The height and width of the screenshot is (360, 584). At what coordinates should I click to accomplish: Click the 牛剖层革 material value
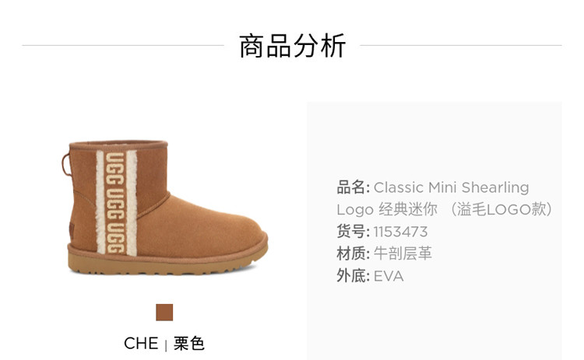[x=403, y=254]
